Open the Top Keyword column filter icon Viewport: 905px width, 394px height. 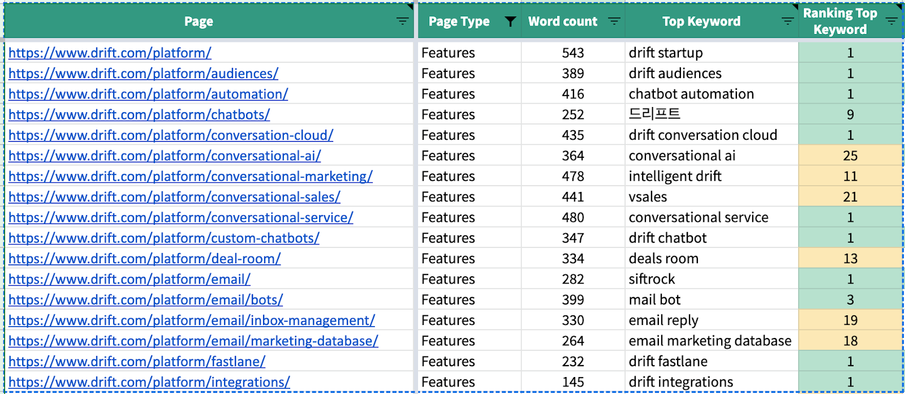pos(787,22)
